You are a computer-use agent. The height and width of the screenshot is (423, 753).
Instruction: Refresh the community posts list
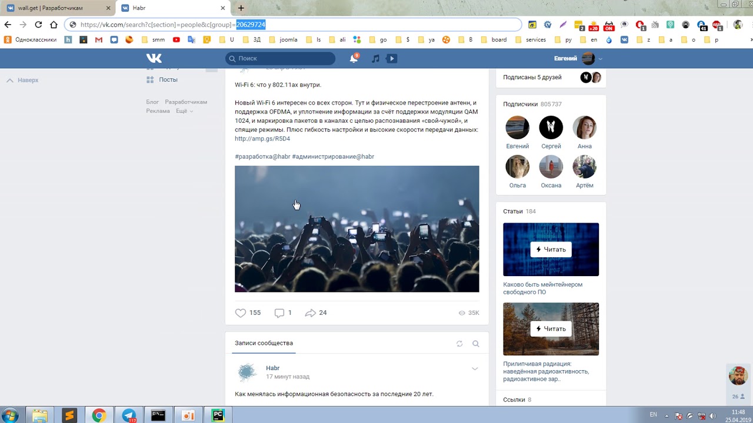click(459, 344)
